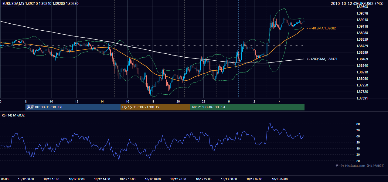388x182 pixels.
Task: Click the RSI scale label 70
Action: coord(358,130)
